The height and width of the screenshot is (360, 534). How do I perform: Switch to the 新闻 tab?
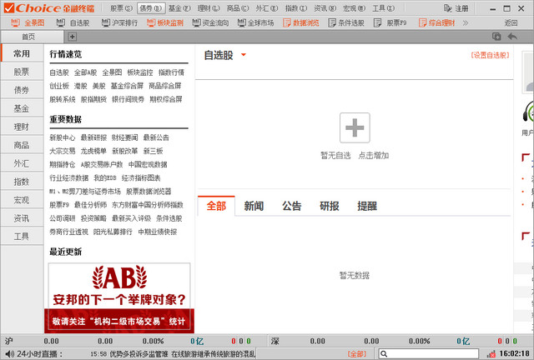pos(254,206)
